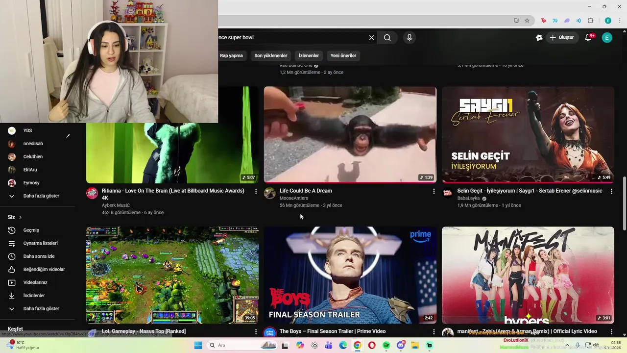
Task: Expand Daha fazla göster under İndirilenler
Action: click(37, 308)
